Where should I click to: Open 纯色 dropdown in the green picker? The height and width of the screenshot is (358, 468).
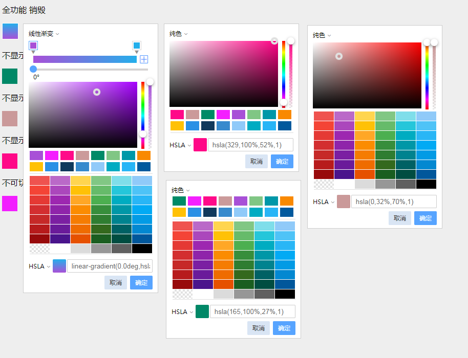pos(181,190)
